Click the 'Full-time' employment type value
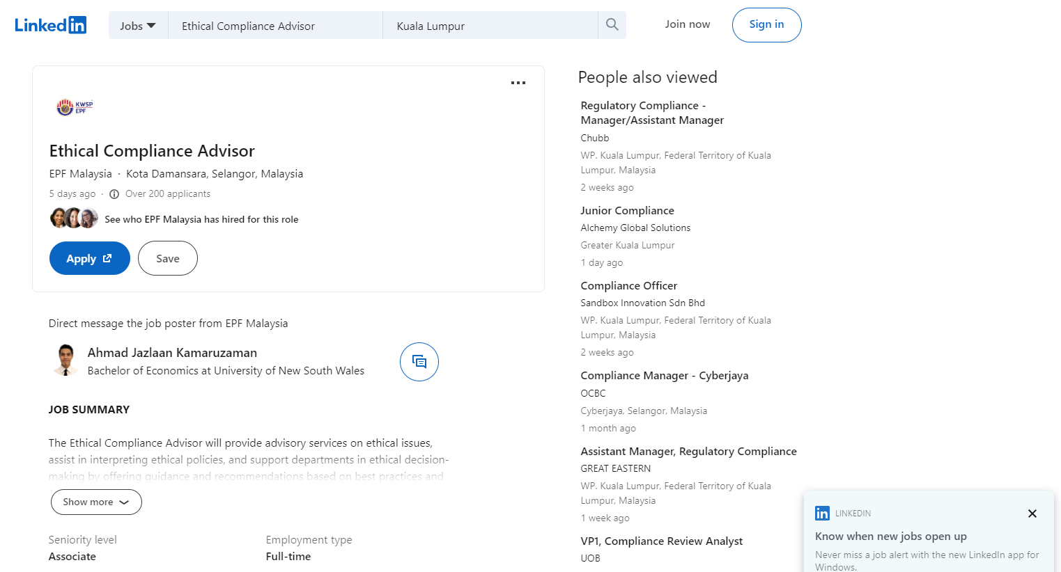 288,557
